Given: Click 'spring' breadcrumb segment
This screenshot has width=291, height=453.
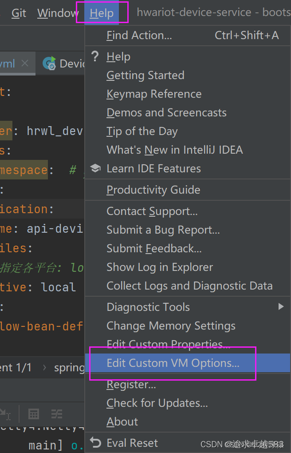Looking at the screenshot, I should (x=69, y=367).
